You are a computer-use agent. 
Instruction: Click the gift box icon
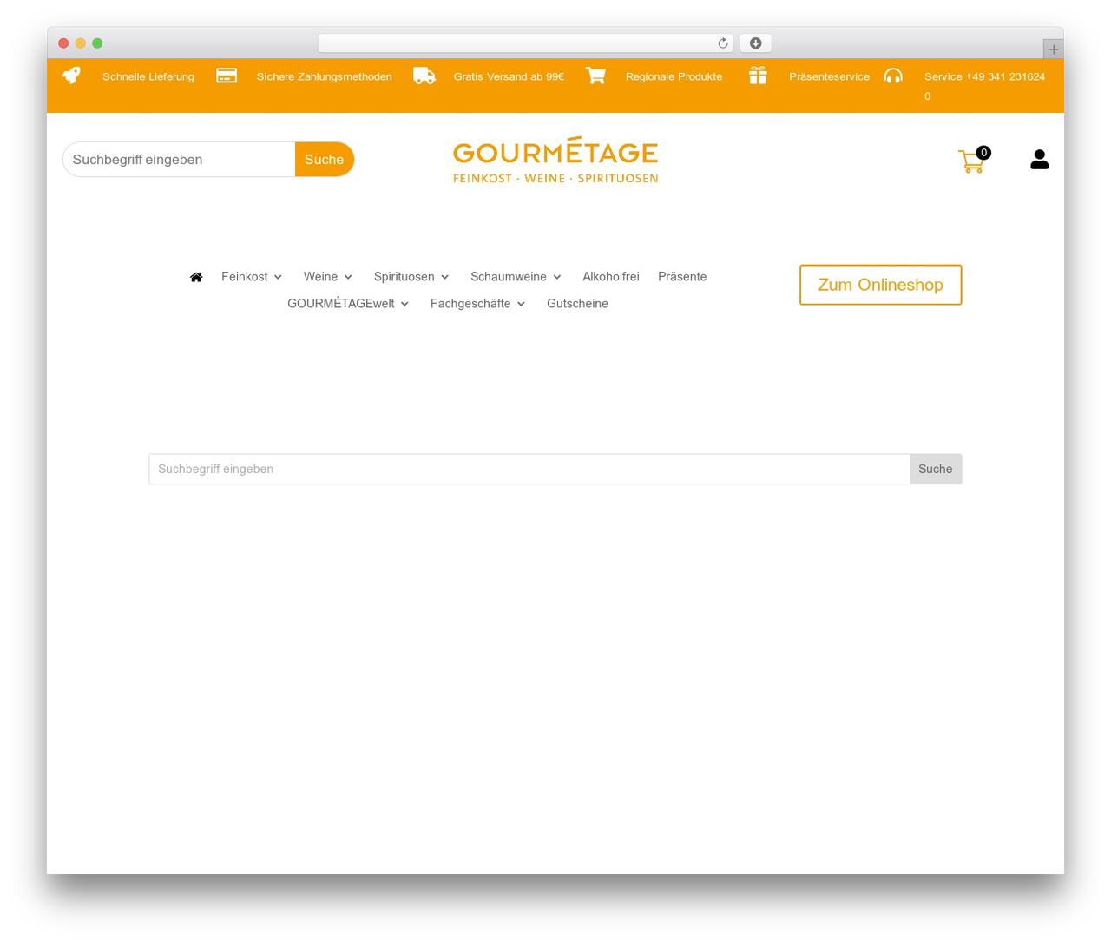(x=758, y=76)
